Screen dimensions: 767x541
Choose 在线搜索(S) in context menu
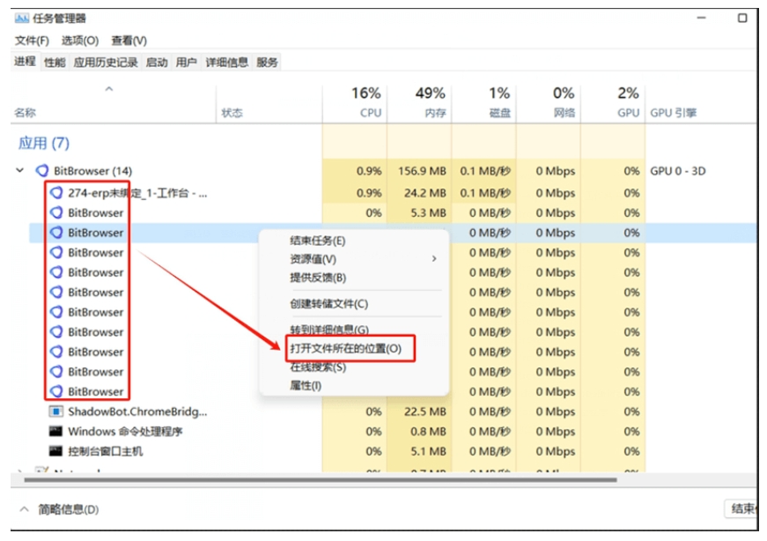(x=318, y=367)
